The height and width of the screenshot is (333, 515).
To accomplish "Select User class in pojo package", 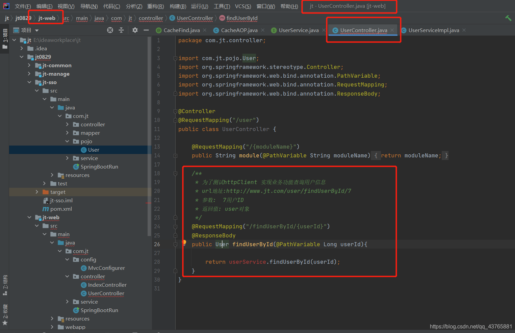I will coord(90,150).
